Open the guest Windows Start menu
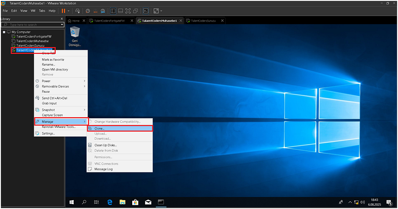The width and height of the screenshot is (398, 209). pos(72,202)
